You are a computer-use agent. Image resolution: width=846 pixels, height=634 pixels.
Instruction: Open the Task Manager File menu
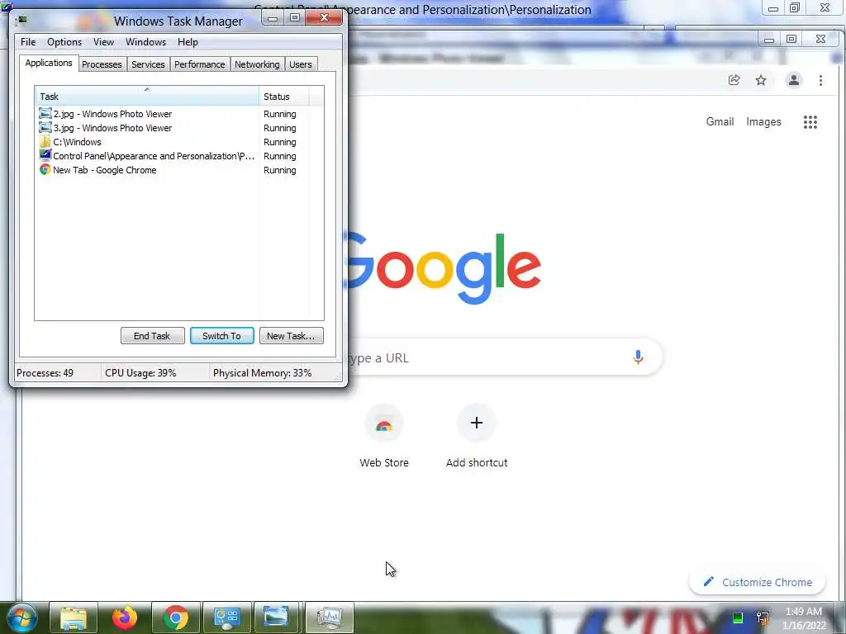tap(28, 42)
